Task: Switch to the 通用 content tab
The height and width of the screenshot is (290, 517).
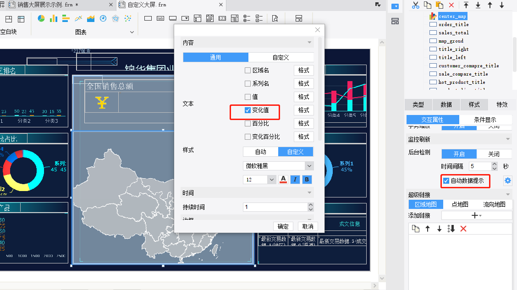Action: click(215, 57)
